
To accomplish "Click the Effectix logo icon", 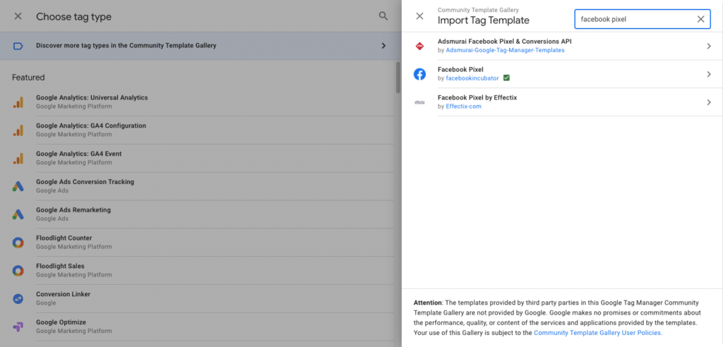I will 419,102.
